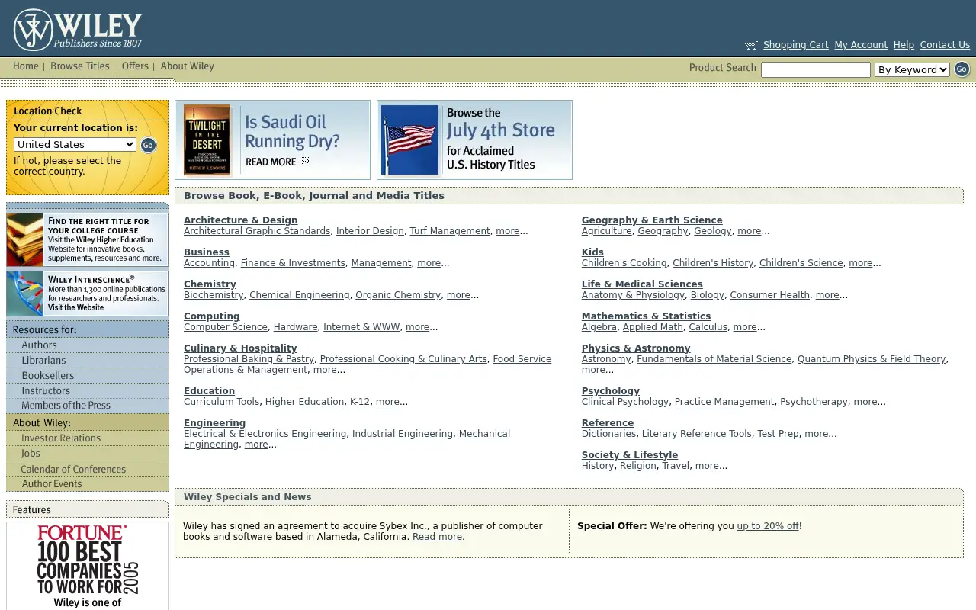
Task: Click the Go button next to Product Search
Action: [962, 69]
